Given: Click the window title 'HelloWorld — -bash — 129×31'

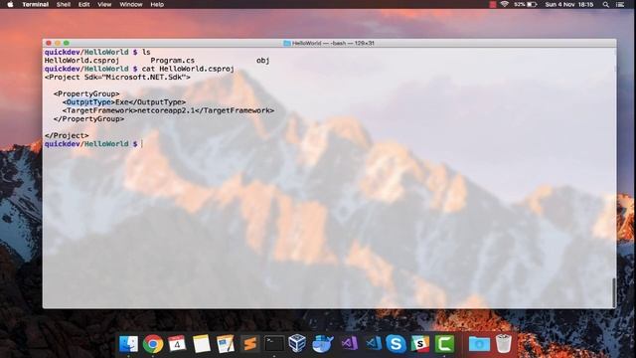Looking at the screenshot, I should [333, 43].
